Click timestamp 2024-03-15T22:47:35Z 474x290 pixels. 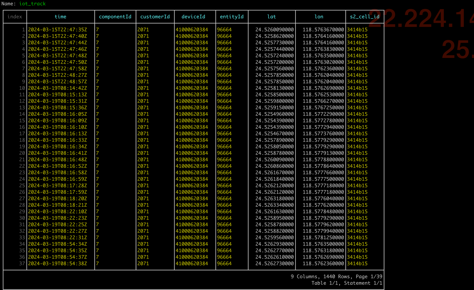pos(57,29)
